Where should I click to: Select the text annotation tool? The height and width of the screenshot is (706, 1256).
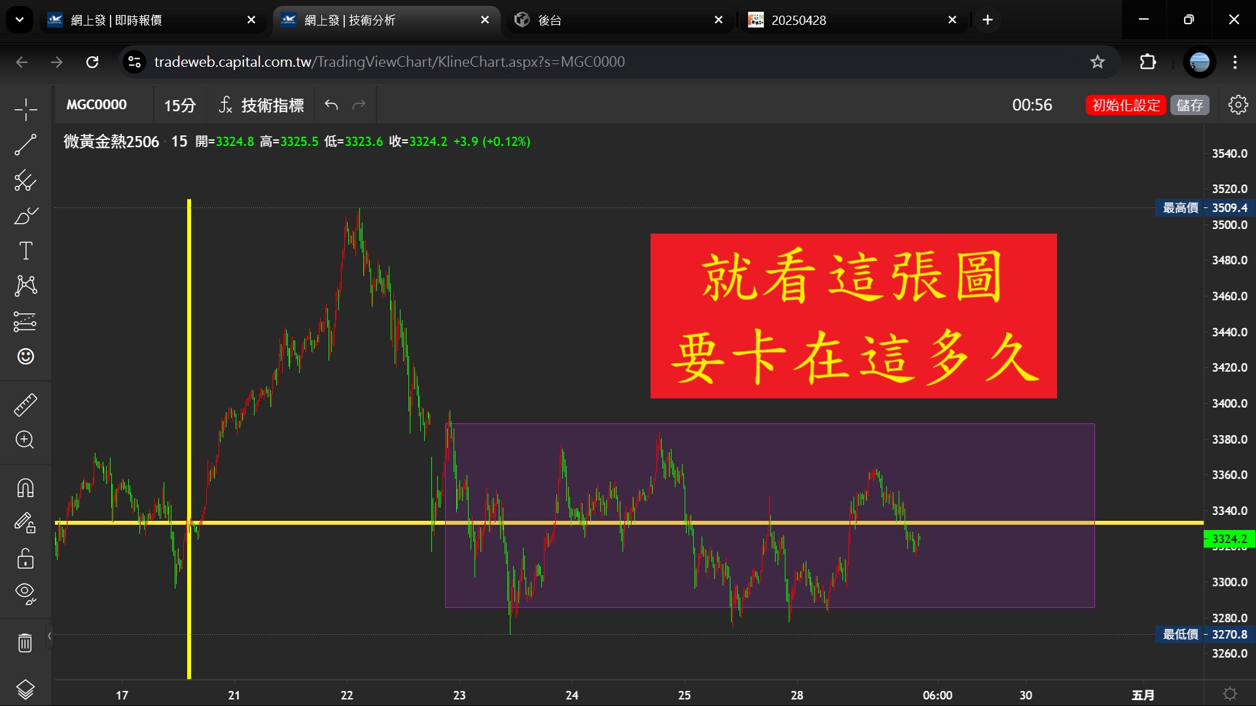point(26,251)
